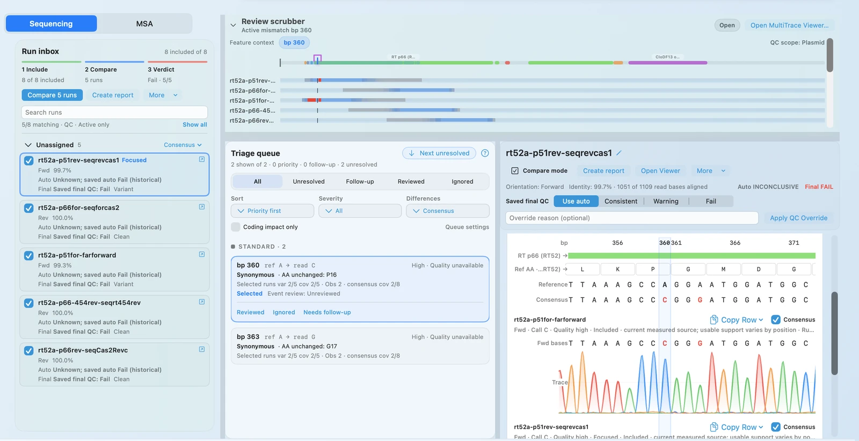Toggle Consensus checkbox for rt52a-p51for-farforward row
The image size is (859, 441).
[x=776, y=320]
